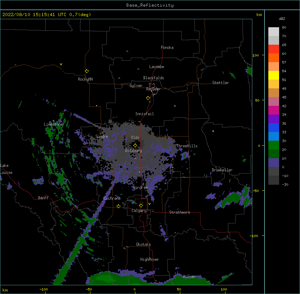
Task: Click the Limestone label
Action: point(53,124)
